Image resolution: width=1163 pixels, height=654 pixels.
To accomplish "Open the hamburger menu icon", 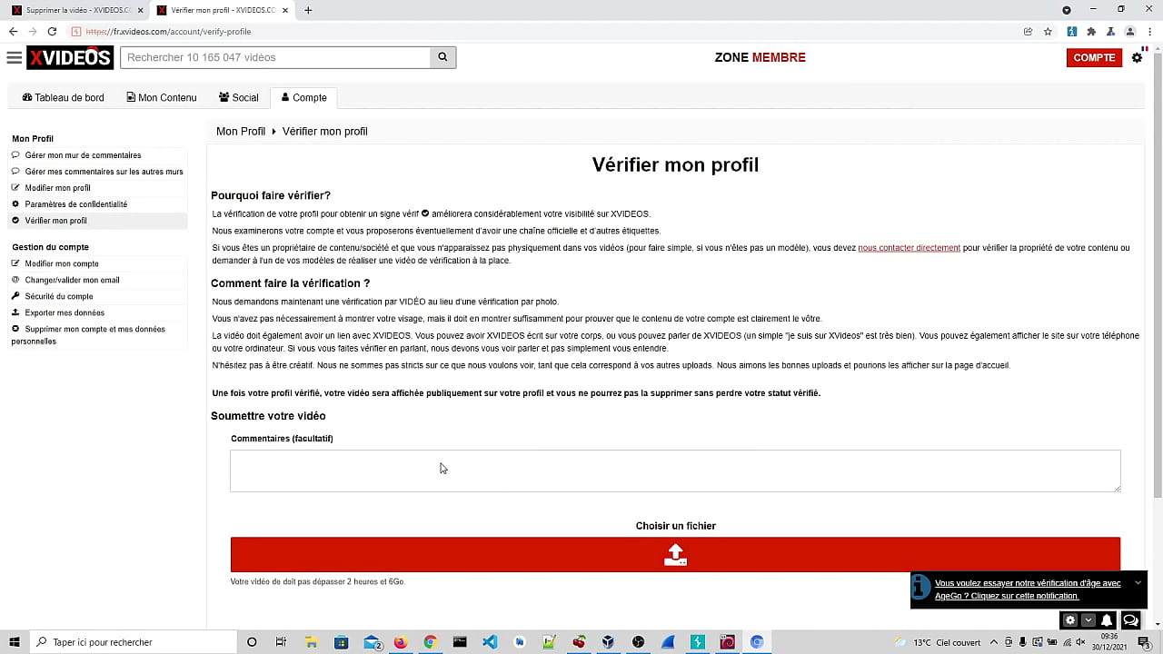I will tap(14, 57).
